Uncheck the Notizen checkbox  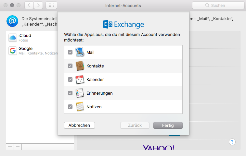[x=70, y=107]
